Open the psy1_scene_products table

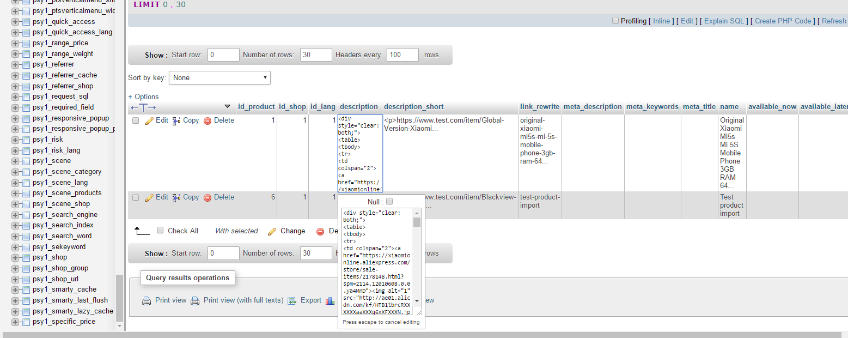67,193
